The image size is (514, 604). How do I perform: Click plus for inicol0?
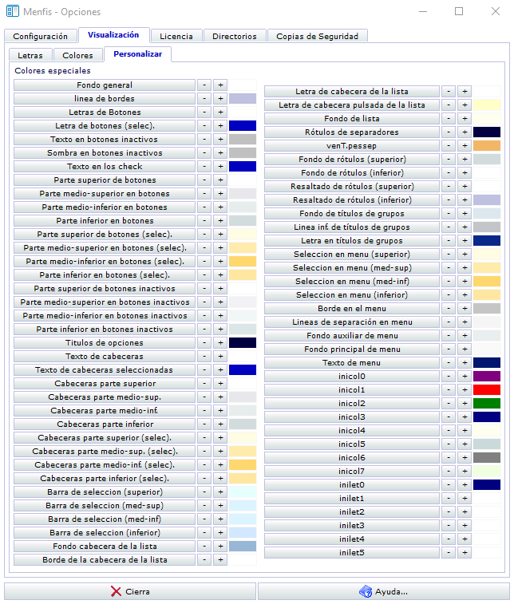click(465, 377)
